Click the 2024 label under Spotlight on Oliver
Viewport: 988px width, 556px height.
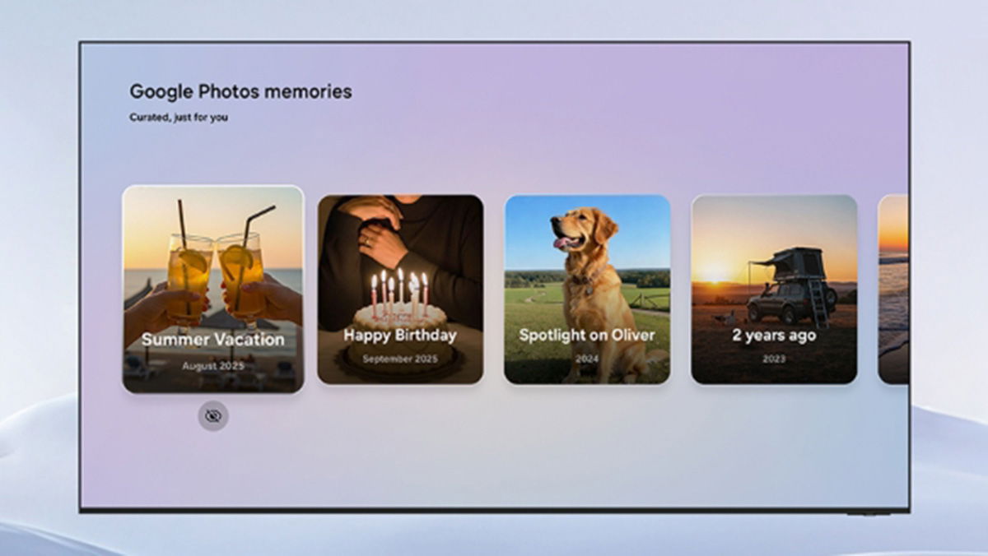click(587, 359)
